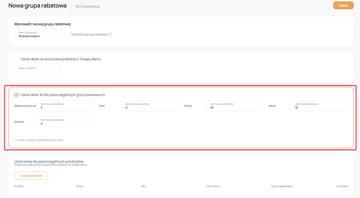Edit the Default group discount field
The height and width of the screenshot is (198, 360).
[65, 122]
